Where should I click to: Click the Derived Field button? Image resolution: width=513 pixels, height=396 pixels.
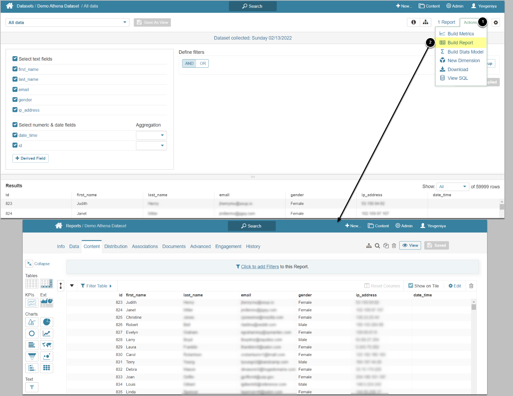(31, 158)
